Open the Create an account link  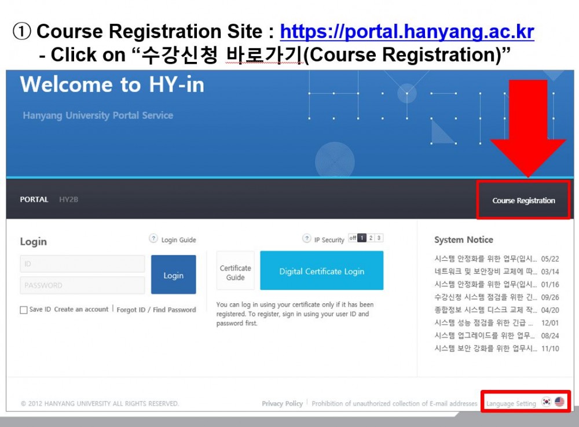[x=81, y=310]
